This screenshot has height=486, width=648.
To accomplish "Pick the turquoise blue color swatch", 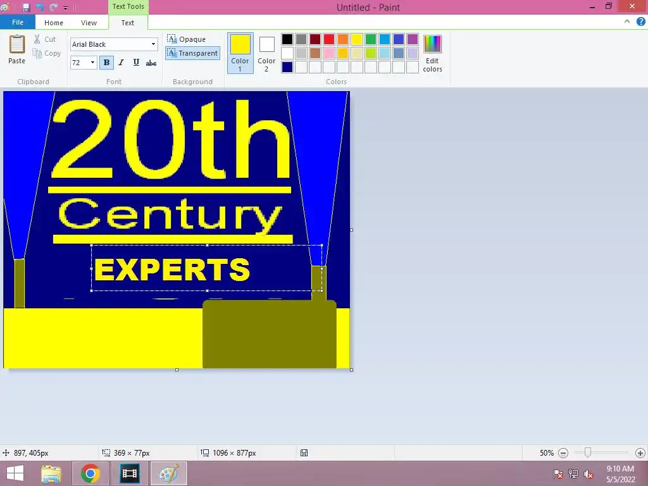I will [x=385, y=39].
